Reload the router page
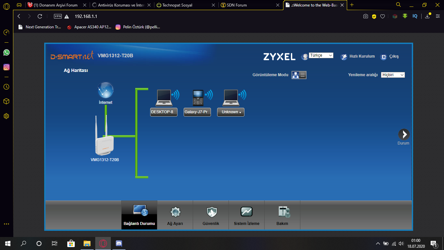444x250 pixels. [40, 16]
